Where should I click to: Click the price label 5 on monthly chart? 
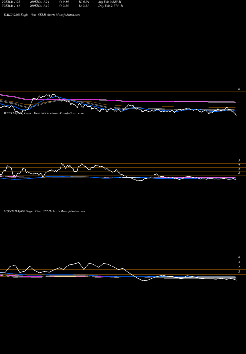click(239, 257)
